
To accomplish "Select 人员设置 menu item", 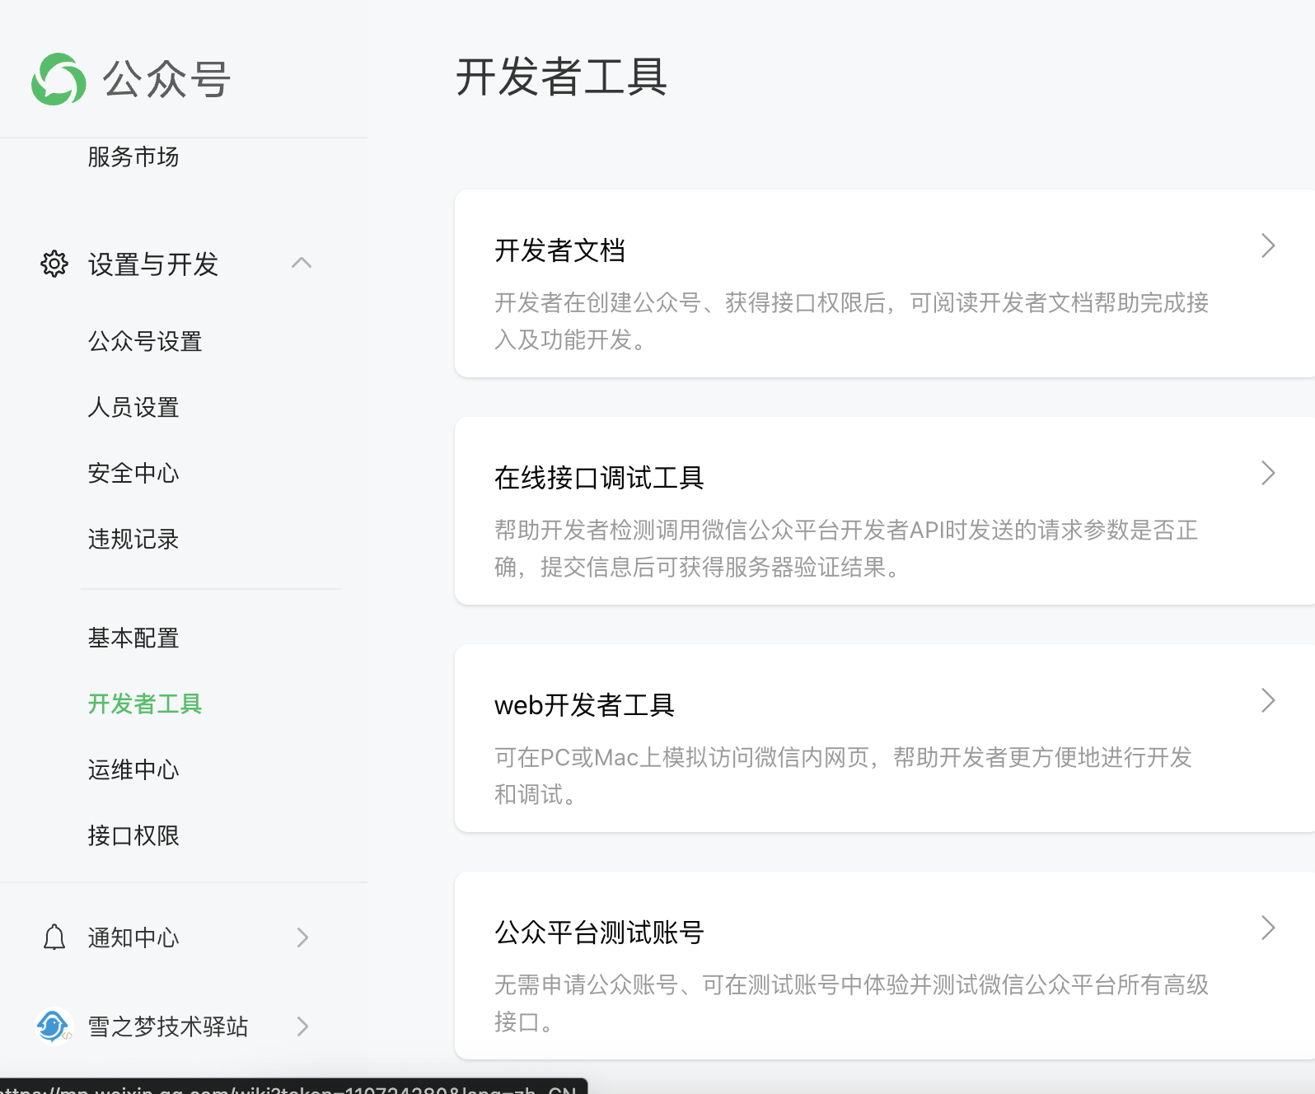I will [133, 407].
